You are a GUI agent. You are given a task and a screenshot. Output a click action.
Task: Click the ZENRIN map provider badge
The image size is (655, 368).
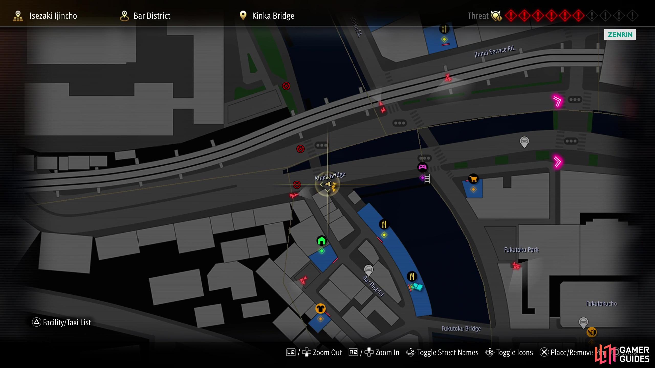pos(620,34)
